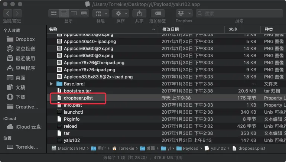This screenshot has width=286, height=162.
Task: Go to Macintosh HD in path bar
Action: (x=68, y=148)
